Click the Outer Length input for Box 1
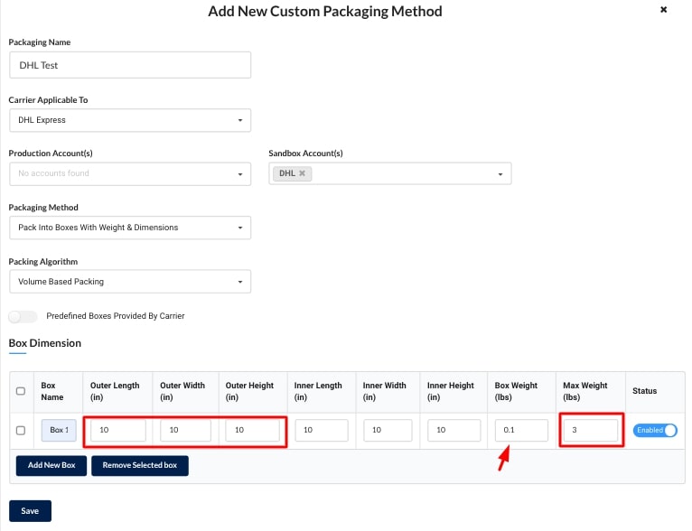This screenshot has height=531, width=692. click(117, 431)
